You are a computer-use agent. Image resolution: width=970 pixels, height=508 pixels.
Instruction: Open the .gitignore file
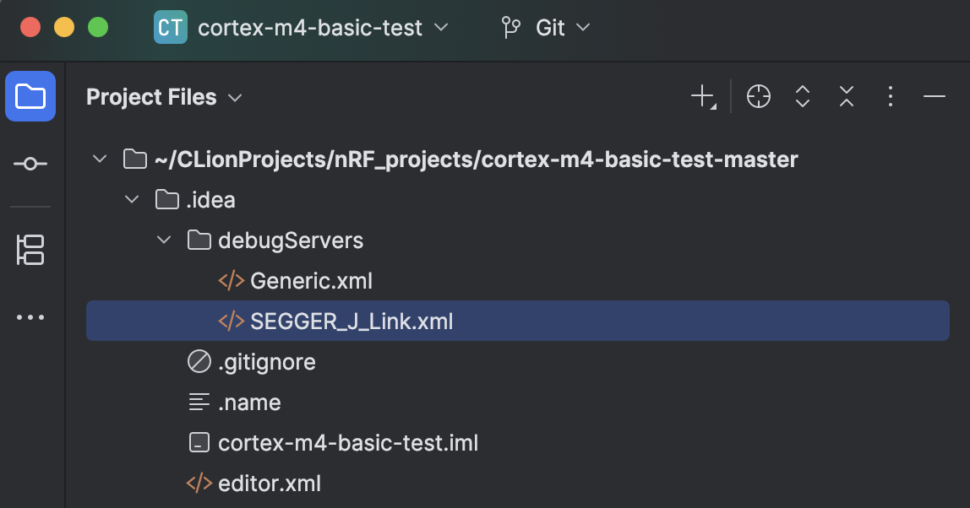[267, 361]
